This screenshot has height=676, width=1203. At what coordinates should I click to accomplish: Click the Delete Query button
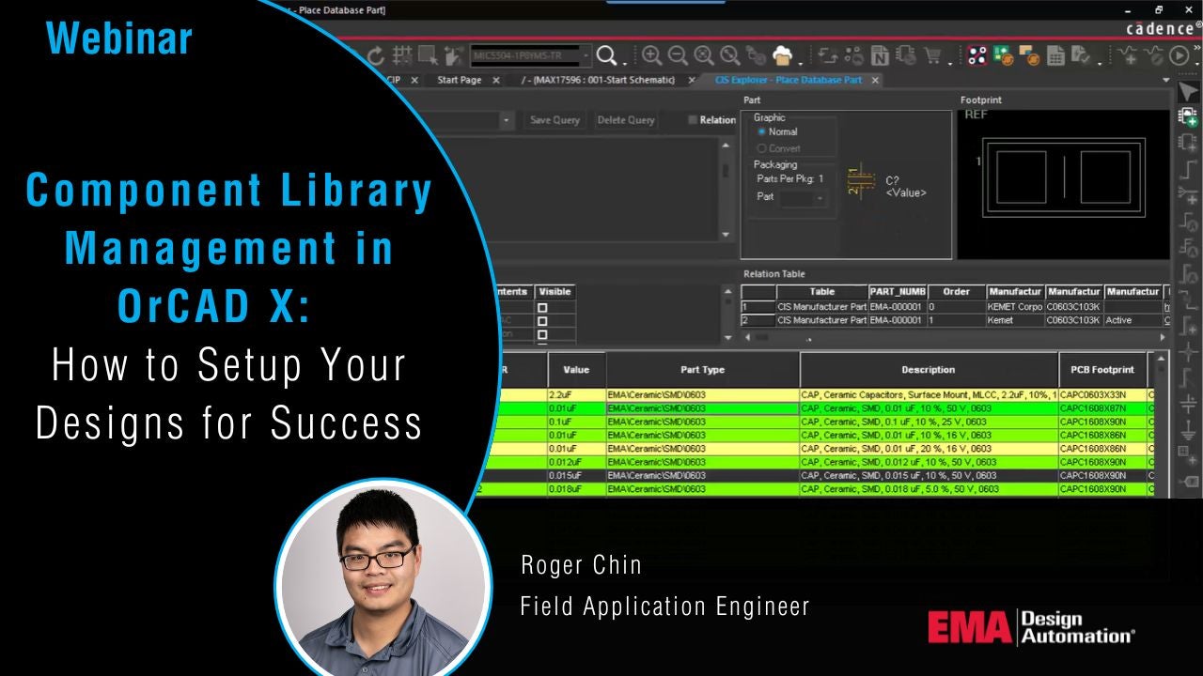[625, 120]
